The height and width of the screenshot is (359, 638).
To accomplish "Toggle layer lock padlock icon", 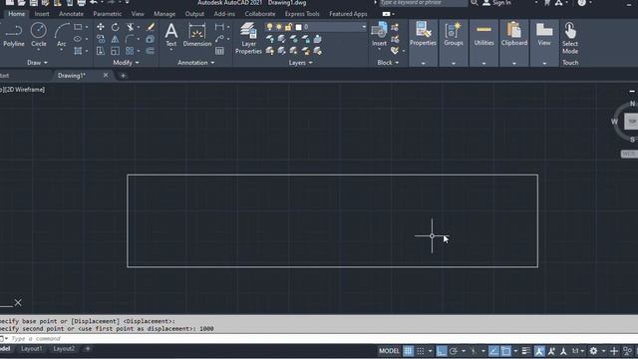I will 288,27.
